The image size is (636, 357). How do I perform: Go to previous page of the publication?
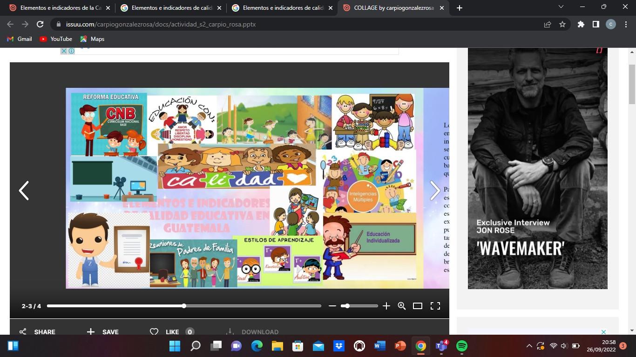(x=24, y=191)
